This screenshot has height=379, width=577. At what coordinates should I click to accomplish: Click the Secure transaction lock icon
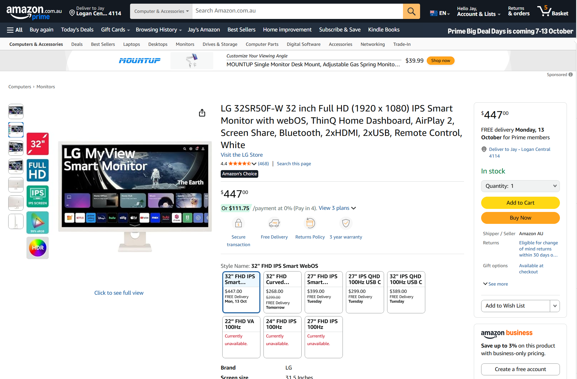(x=238, y=223)
